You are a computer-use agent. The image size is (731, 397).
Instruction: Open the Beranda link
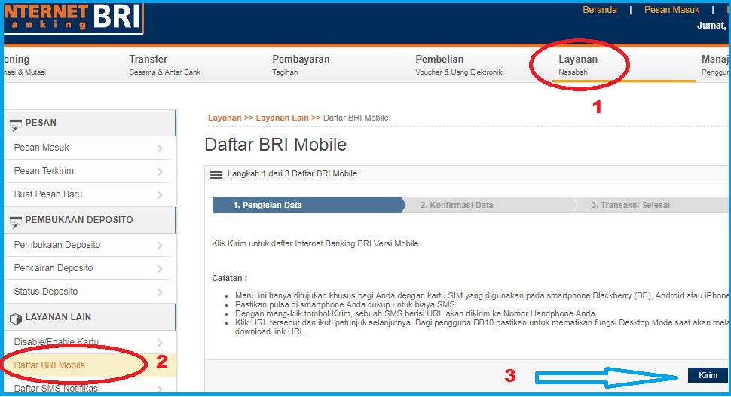click(x=600, y=10)
